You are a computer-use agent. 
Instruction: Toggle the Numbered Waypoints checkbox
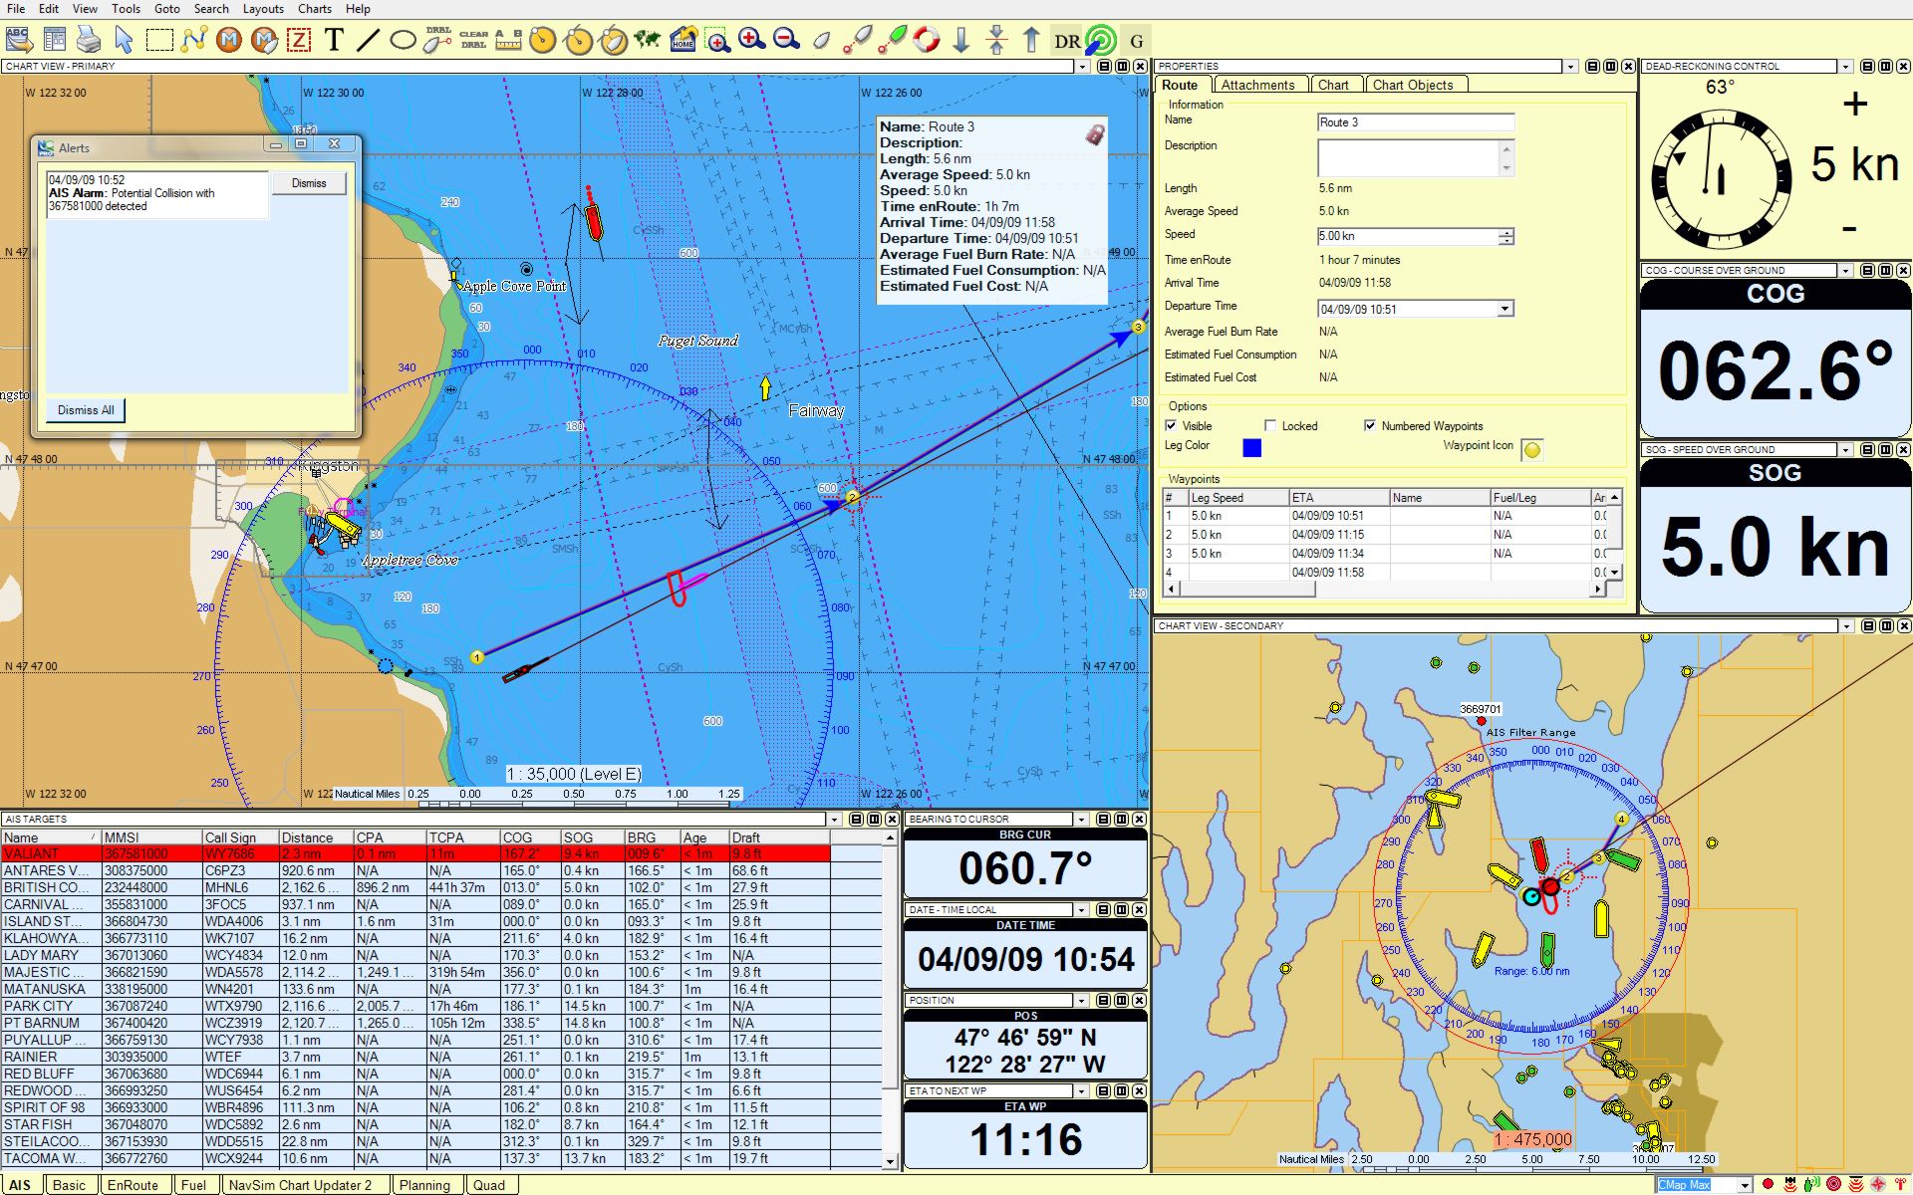1370,425
